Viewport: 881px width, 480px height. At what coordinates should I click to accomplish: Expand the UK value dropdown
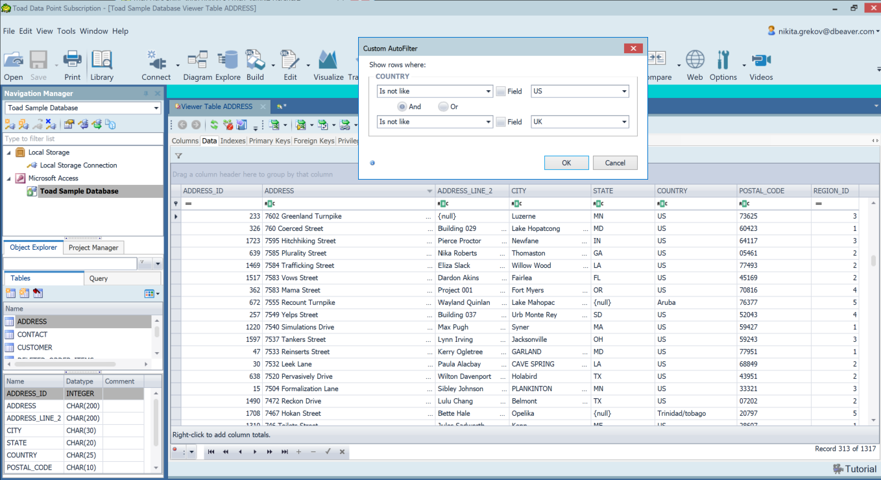pyautogui.click(x=623, y=122)
